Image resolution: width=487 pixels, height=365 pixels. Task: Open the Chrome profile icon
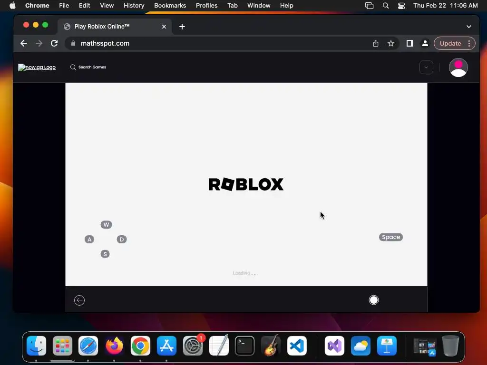tap(425, 43)
